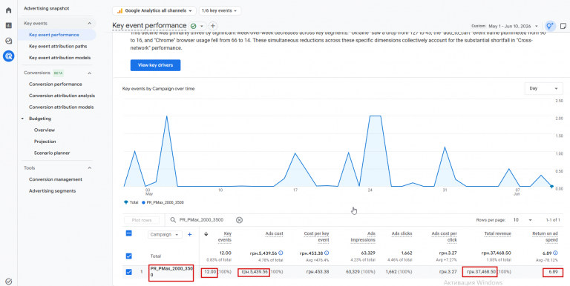Click the Insights lightbulb icon
This screenshot has height=286, width=570.
click(550, 26)
